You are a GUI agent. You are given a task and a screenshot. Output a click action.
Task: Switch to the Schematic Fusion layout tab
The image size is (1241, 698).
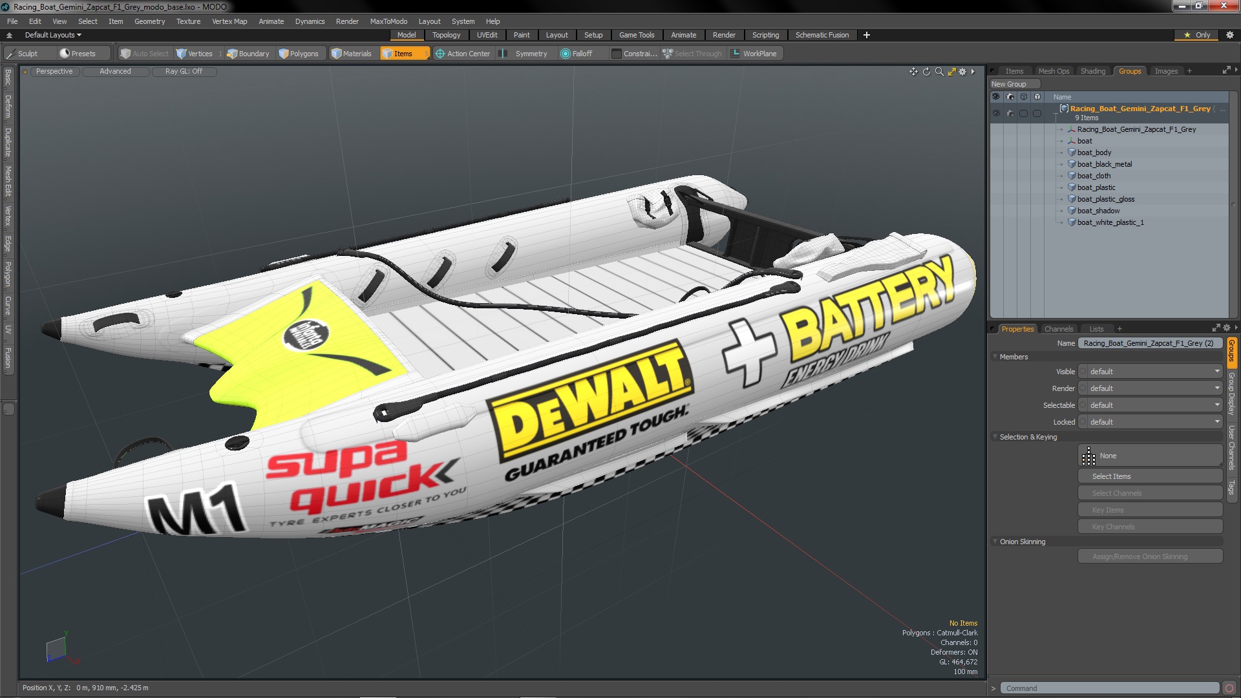[x=822, y=35]
